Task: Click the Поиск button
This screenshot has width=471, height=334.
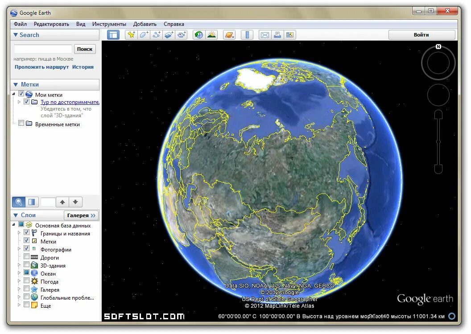Action: (85, 49)
